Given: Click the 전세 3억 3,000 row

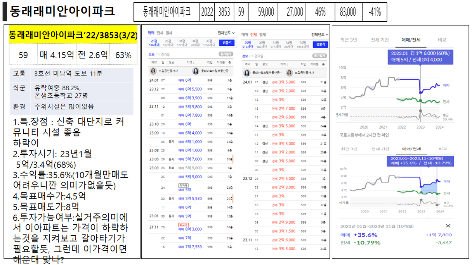Looking at the screenshot, I should (285, 143).
